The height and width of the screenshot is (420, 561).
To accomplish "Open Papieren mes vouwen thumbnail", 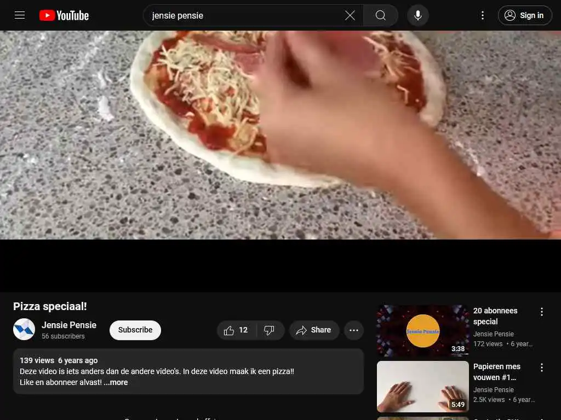I will [422, 387].
